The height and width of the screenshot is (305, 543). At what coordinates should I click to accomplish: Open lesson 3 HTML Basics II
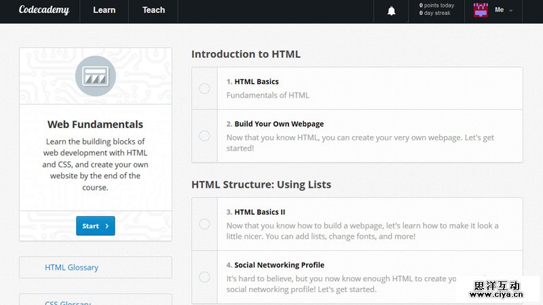[260, 212]
